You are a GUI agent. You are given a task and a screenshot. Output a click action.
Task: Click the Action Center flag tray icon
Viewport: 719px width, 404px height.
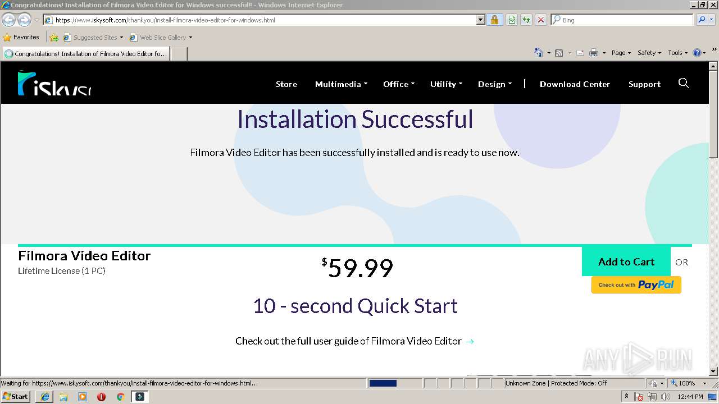(x=639, y=397)
